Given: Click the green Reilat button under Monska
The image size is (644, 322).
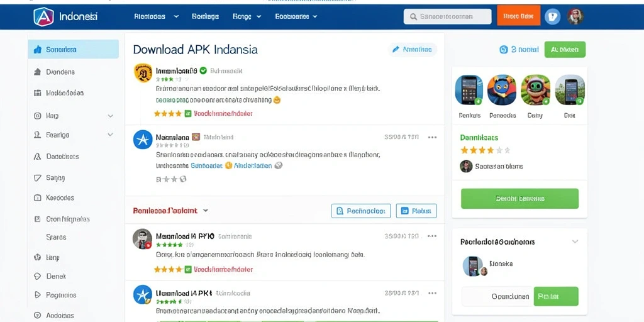Looking at the screenshot, I should pos(556,296).
